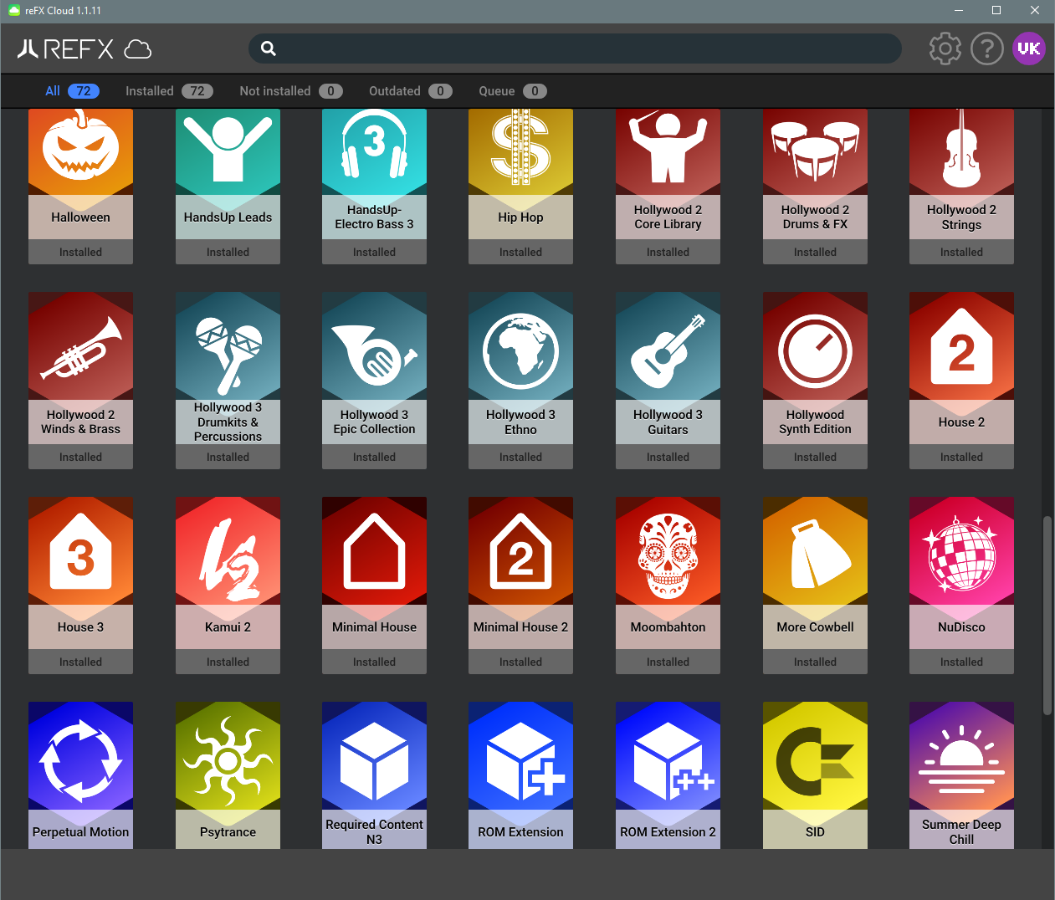
Task: Show the Not installed tab
Action: point(291,91)
